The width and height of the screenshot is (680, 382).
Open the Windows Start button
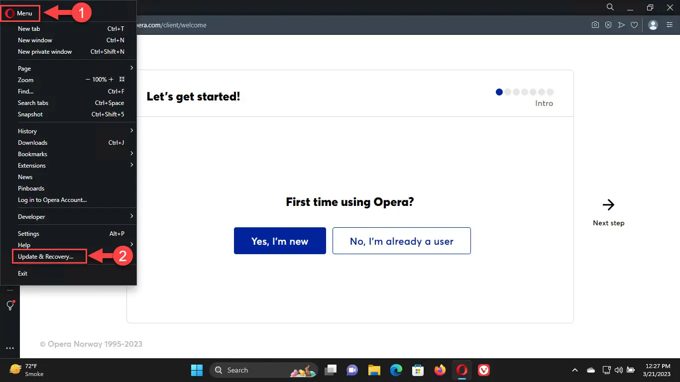[197, 370]
